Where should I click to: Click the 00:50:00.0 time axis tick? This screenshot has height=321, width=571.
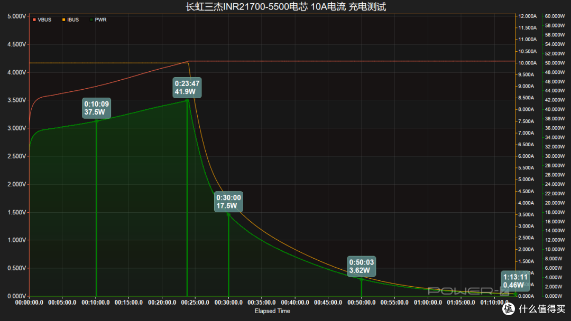tap(361, 303)
